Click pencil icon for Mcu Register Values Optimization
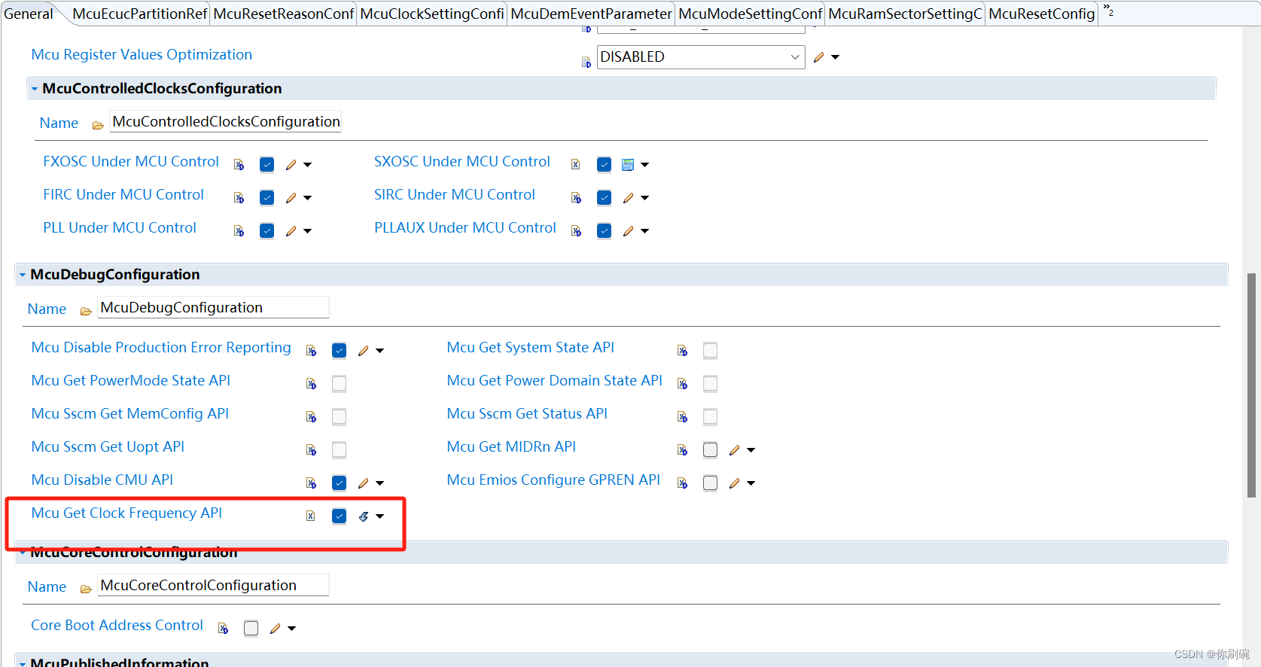The image size is (1261, 667). click(x=819, y=57)
